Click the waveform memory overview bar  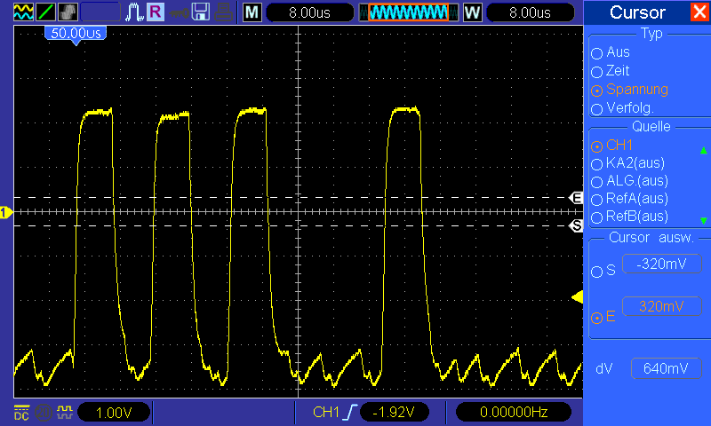tap(408, 12)
